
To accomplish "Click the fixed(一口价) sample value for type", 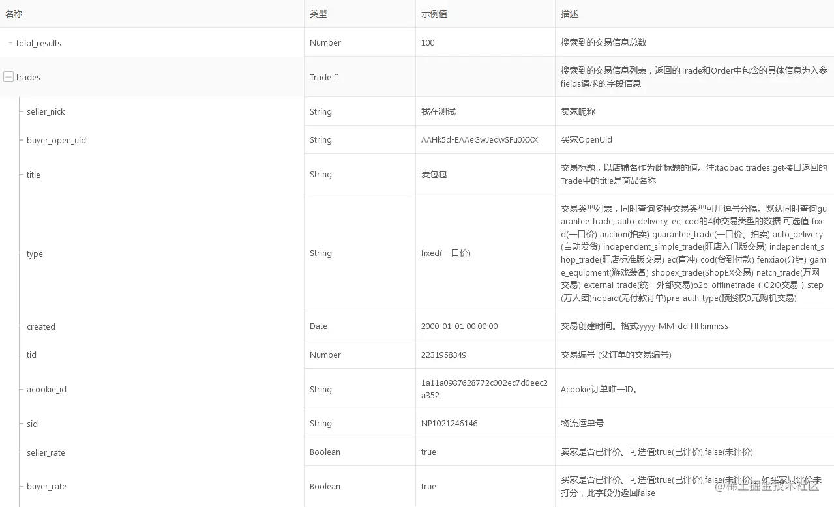I will [x=445, y=254].
